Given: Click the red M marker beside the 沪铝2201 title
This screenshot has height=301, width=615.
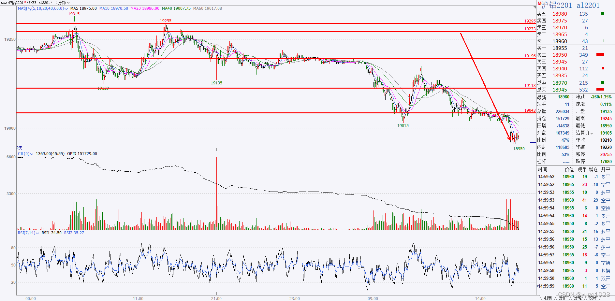Looking at the screenshot, I should coord(539,3).
